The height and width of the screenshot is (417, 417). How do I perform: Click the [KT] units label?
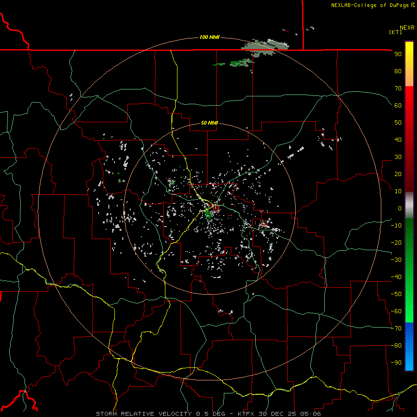coord(395,32)
